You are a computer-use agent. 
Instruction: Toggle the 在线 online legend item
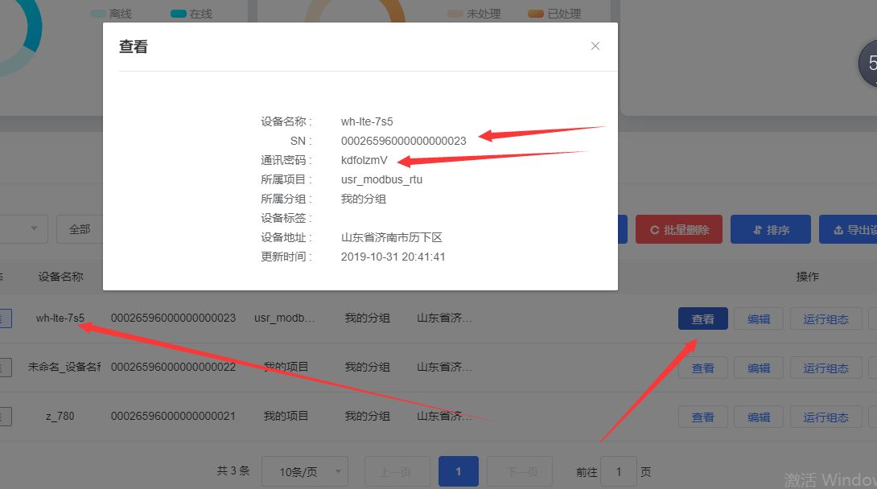[x=192, y=14]
